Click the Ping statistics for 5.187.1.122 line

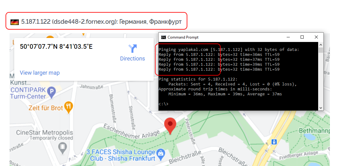click(198, 79)
